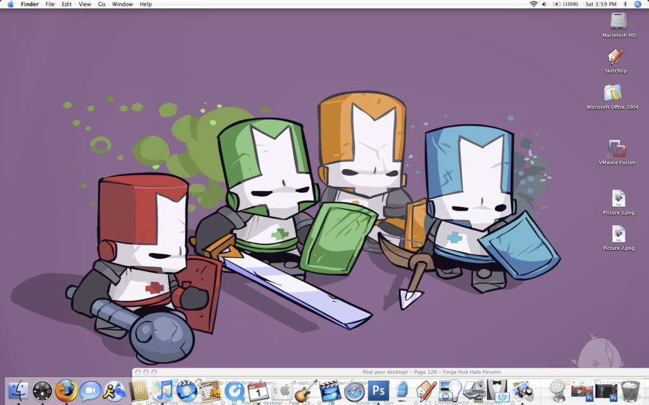Restore minimized dark Photoshop window beside Trash
Image resolution: width=649 pixels, height=405 pixels.
605,391
